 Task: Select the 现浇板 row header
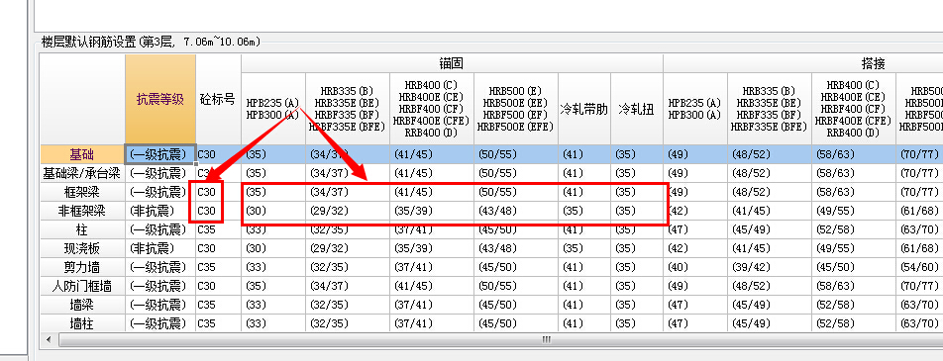[82, 248]
